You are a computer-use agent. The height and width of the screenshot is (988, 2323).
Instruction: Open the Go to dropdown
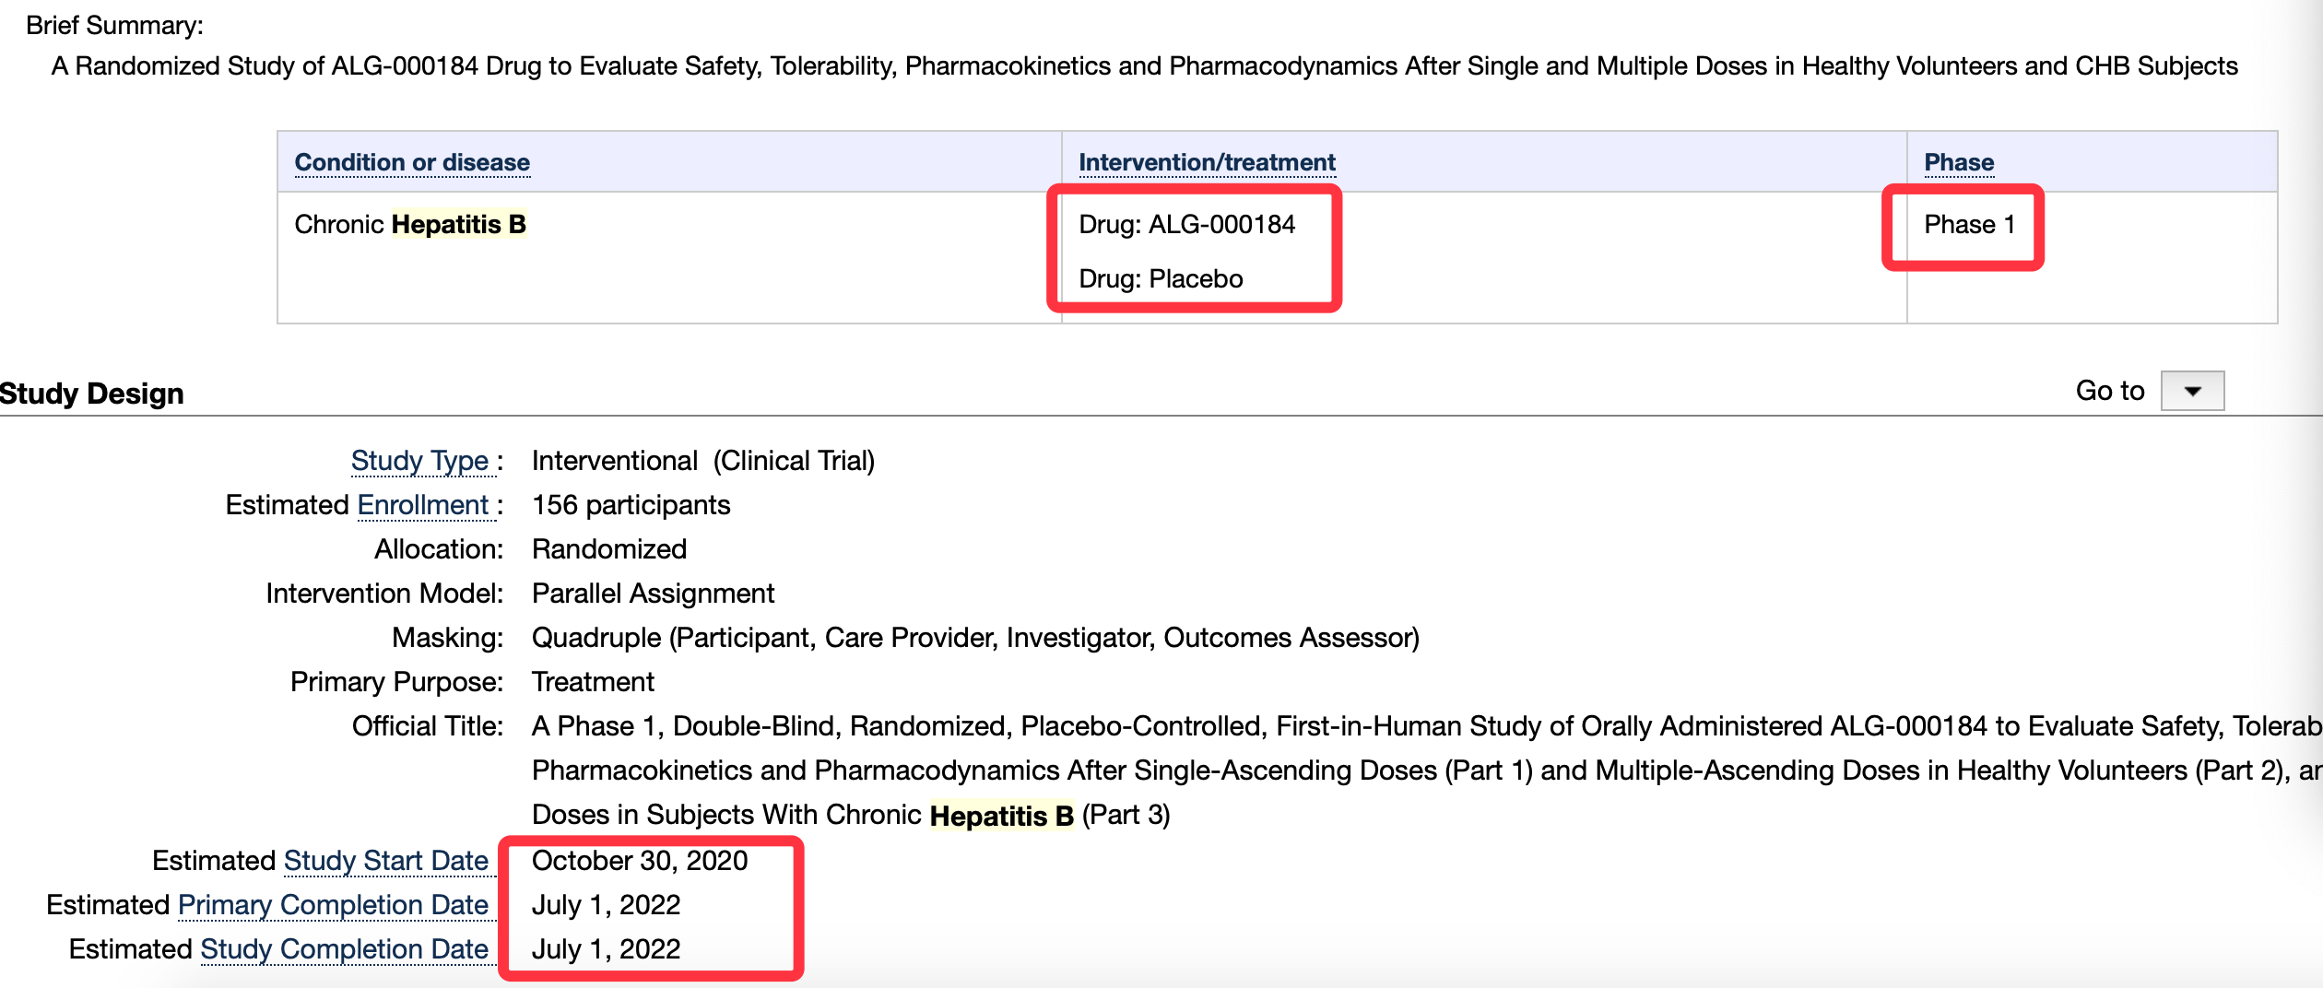(2192, 391)
